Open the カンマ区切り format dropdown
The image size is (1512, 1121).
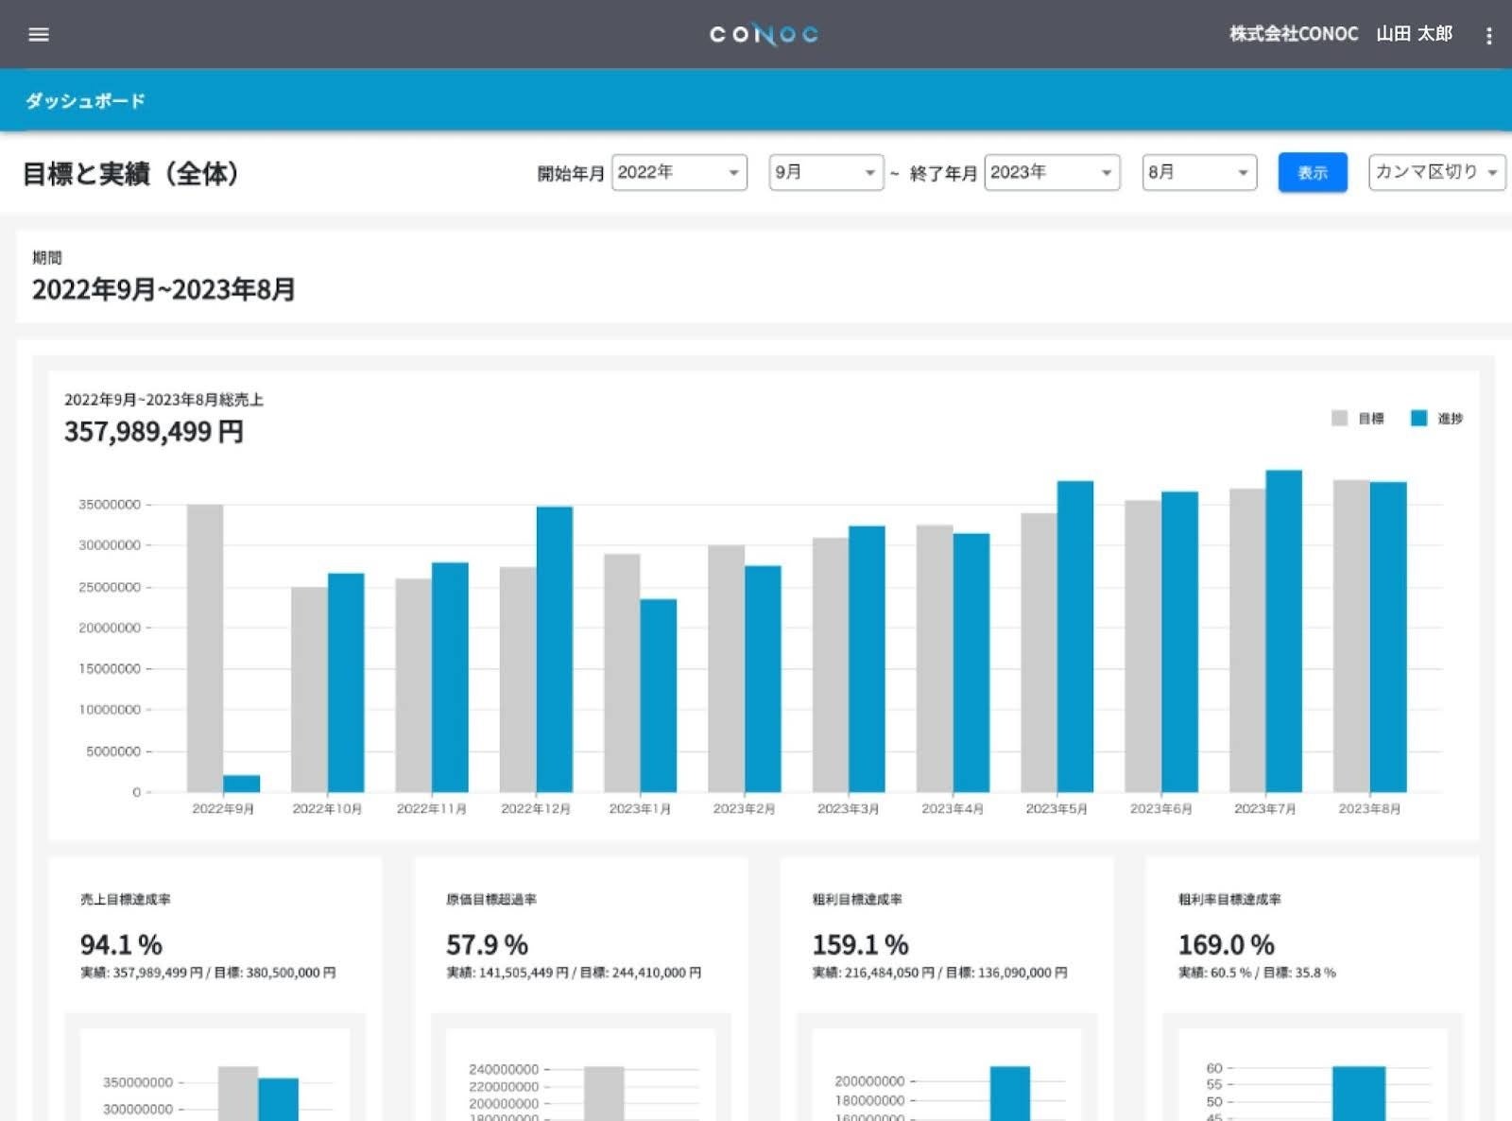(x=1436, y=172)
